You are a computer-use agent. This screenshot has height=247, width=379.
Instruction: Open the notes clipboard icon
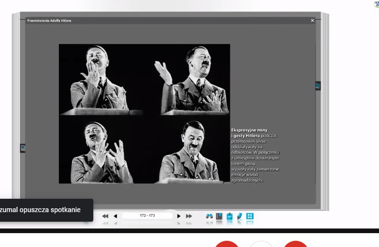point(229,216)
